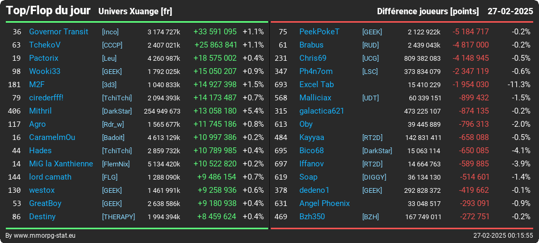Click the percentage -11.3% for Excel Tab
This screenshot has height=243, width=539.
(x=519, y=85)
